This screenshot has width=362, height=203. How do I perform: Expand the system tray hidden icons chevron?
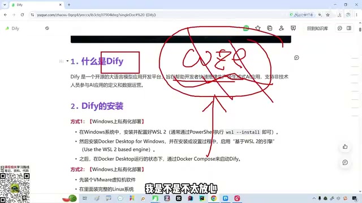[x=314, y=198]
